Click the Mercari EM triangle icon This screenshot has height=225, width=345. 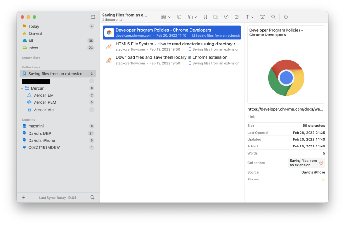click(x=29, y=95)
